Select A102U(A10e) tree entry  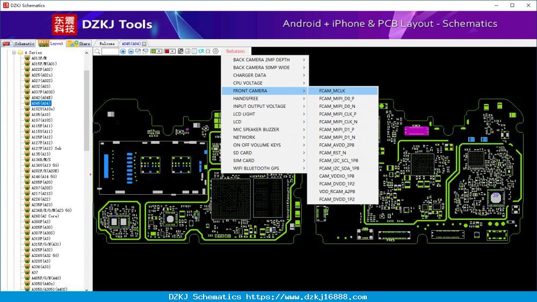(43, 109)
